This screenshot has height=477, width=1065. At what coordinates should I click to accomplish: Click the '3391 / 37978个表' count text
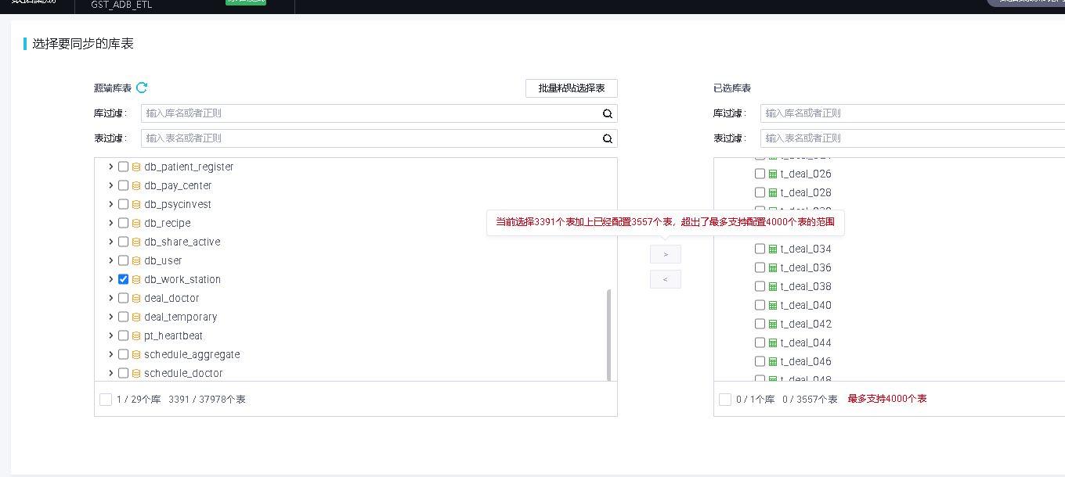207,400
